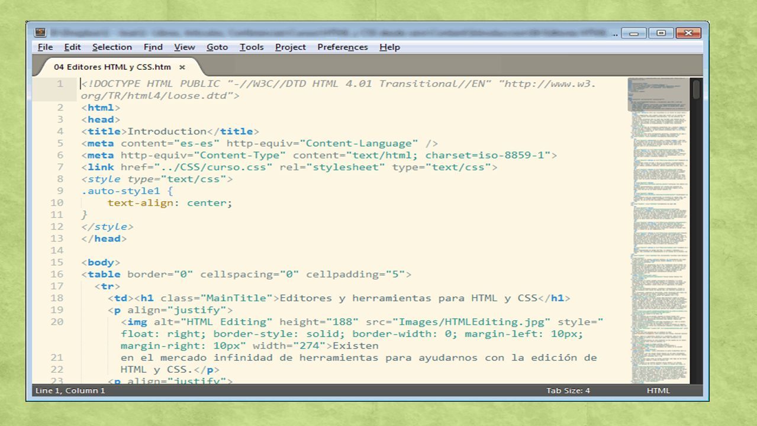
Task: Click line number 1 in gutter
Action: pos(60,84)
